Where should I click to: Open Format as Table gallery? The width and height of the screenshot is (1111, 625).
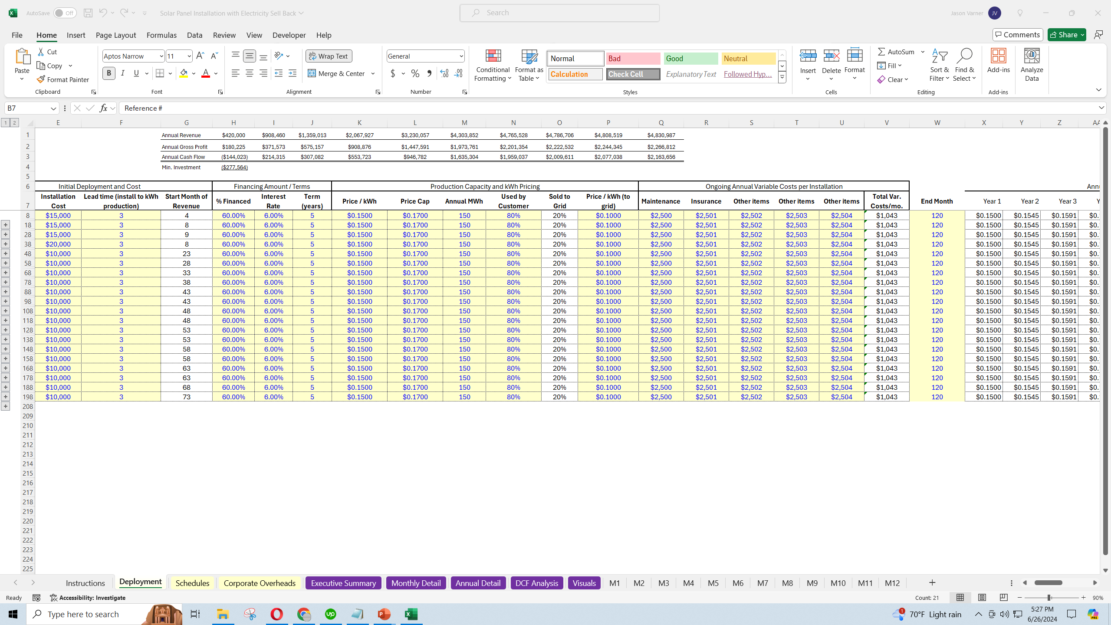[529, 66]
